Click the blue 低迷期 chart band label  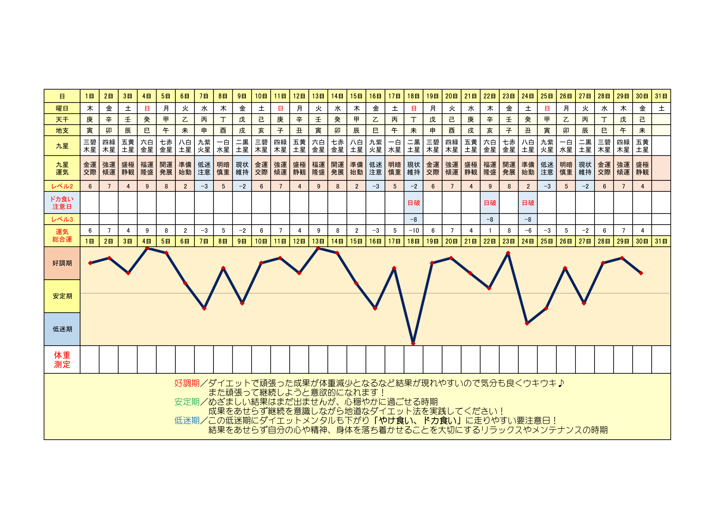62,329
